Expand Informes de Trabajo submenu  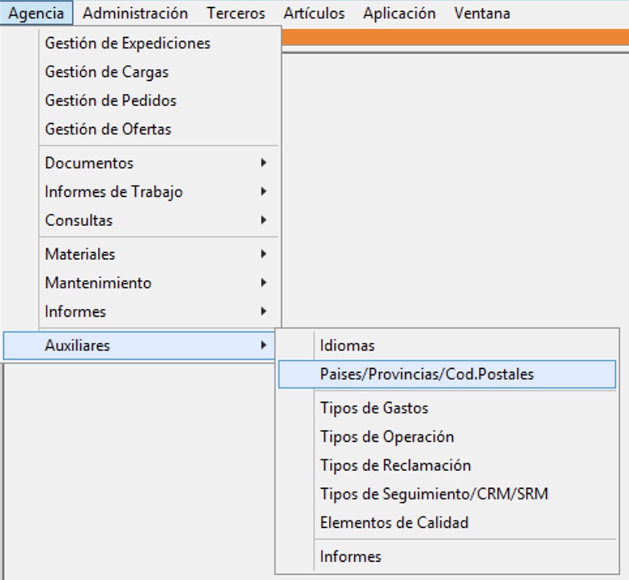tap(114, 192)
